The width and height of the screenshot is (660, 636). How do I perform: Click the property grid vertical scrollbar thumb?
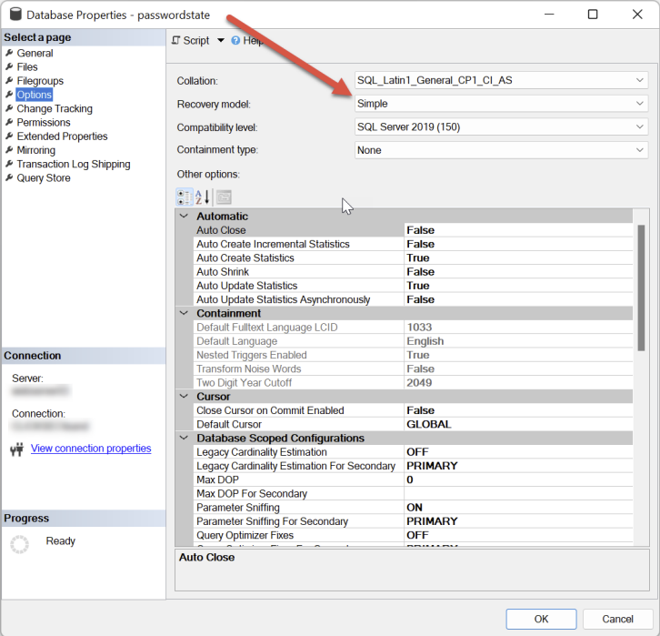click(641, 288)
